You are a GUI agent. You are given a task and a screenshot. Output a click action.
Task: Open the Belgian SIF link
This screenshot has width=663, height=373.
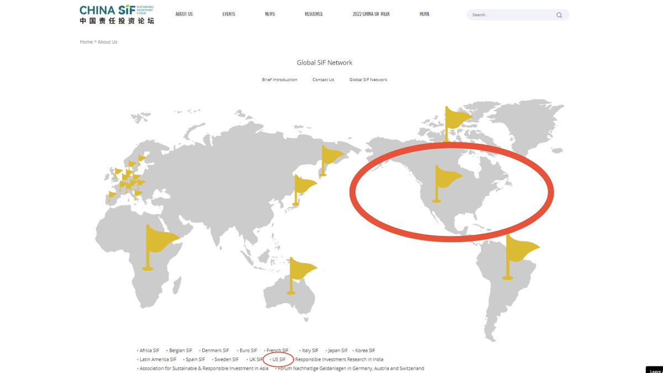pyautogui.click(x=181, y=350)
